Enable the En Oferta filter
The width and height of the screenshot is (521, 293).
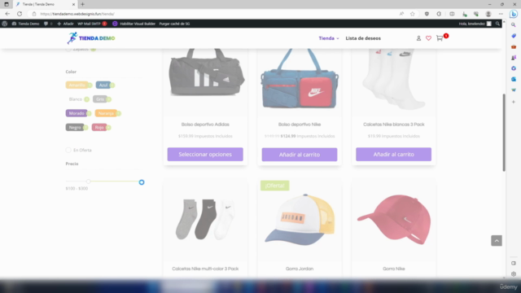coord(68,150)
